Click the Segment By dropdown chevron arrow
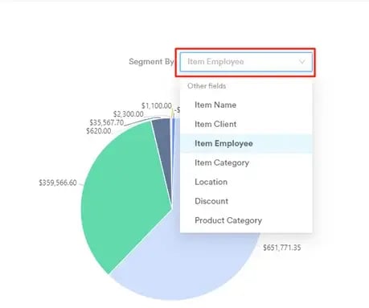 (x=302, y=62)
